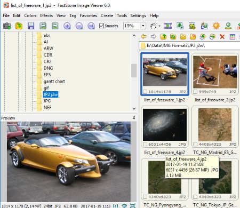Toggle the Smooth checkbox
The height and width of the screenshot is (208, 240).
(x=101, y=26)
